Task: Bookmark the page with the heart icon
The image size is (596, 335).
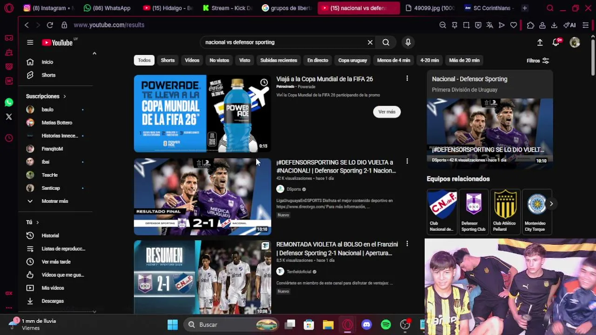Action: tap(514, 25)
